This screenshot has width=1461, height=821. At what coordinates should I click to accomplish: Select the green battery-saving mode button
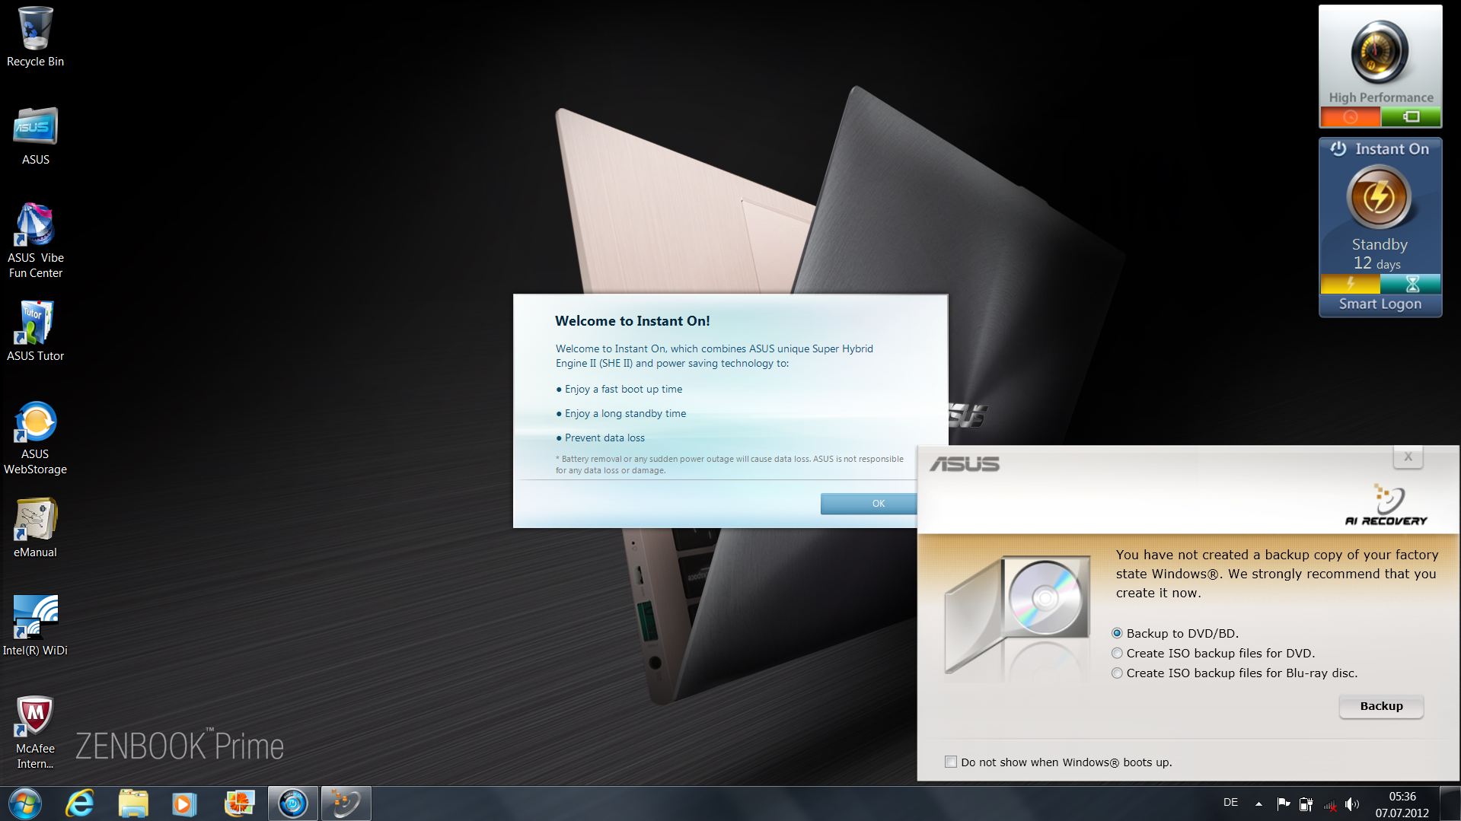click(x=1411, y=117)
